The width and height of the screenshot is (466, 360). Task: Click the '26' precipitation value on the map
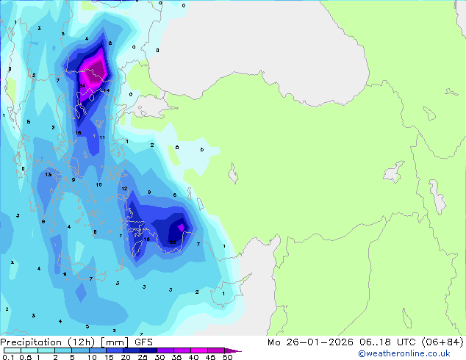pyautogui.click(x=173, y=242)
